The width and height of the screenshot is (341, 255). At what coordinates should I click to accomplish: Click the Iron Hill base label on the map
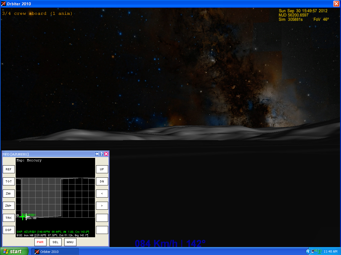32,218
